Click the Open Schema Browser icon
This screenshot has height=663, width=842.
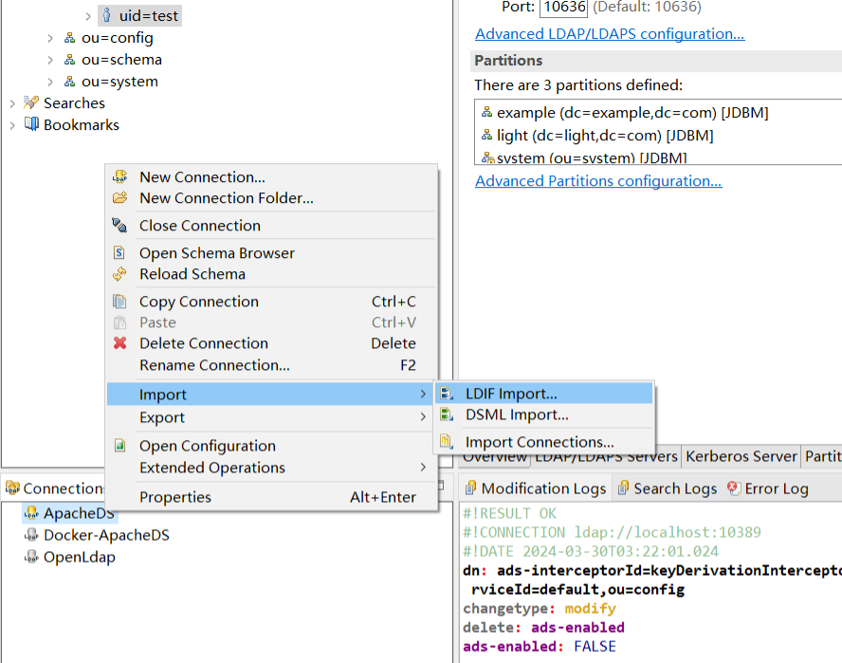[120, 253]
